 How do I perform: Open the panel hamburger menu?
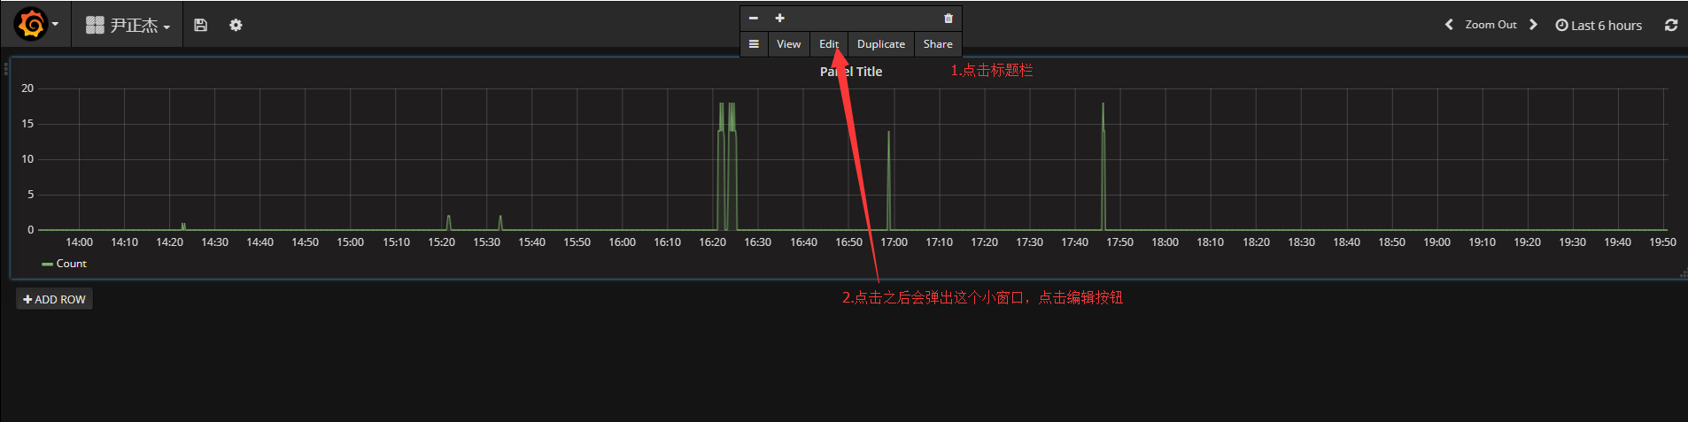coord(754,43)
